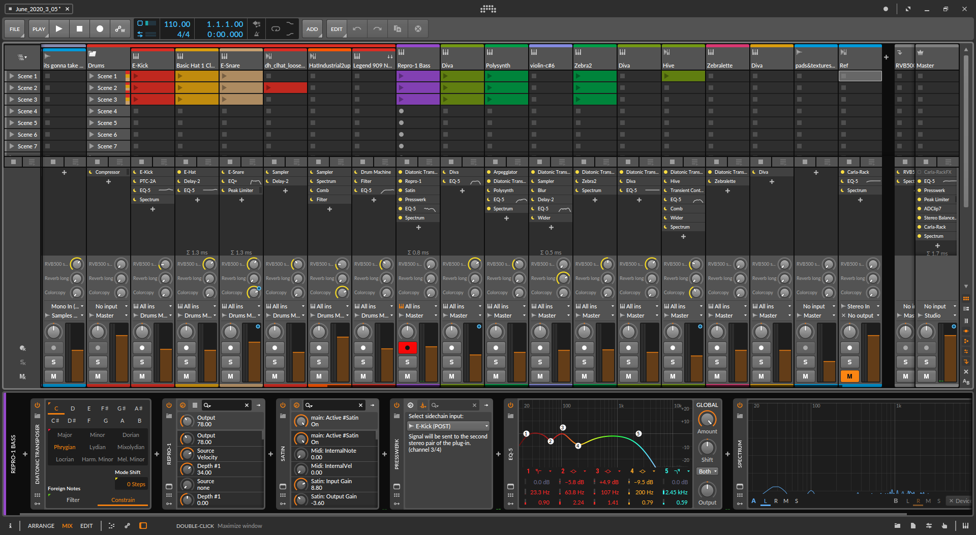Screen dimensions: 976x535
Task: Solo the Polysynth track
Action: coord(496,362)
